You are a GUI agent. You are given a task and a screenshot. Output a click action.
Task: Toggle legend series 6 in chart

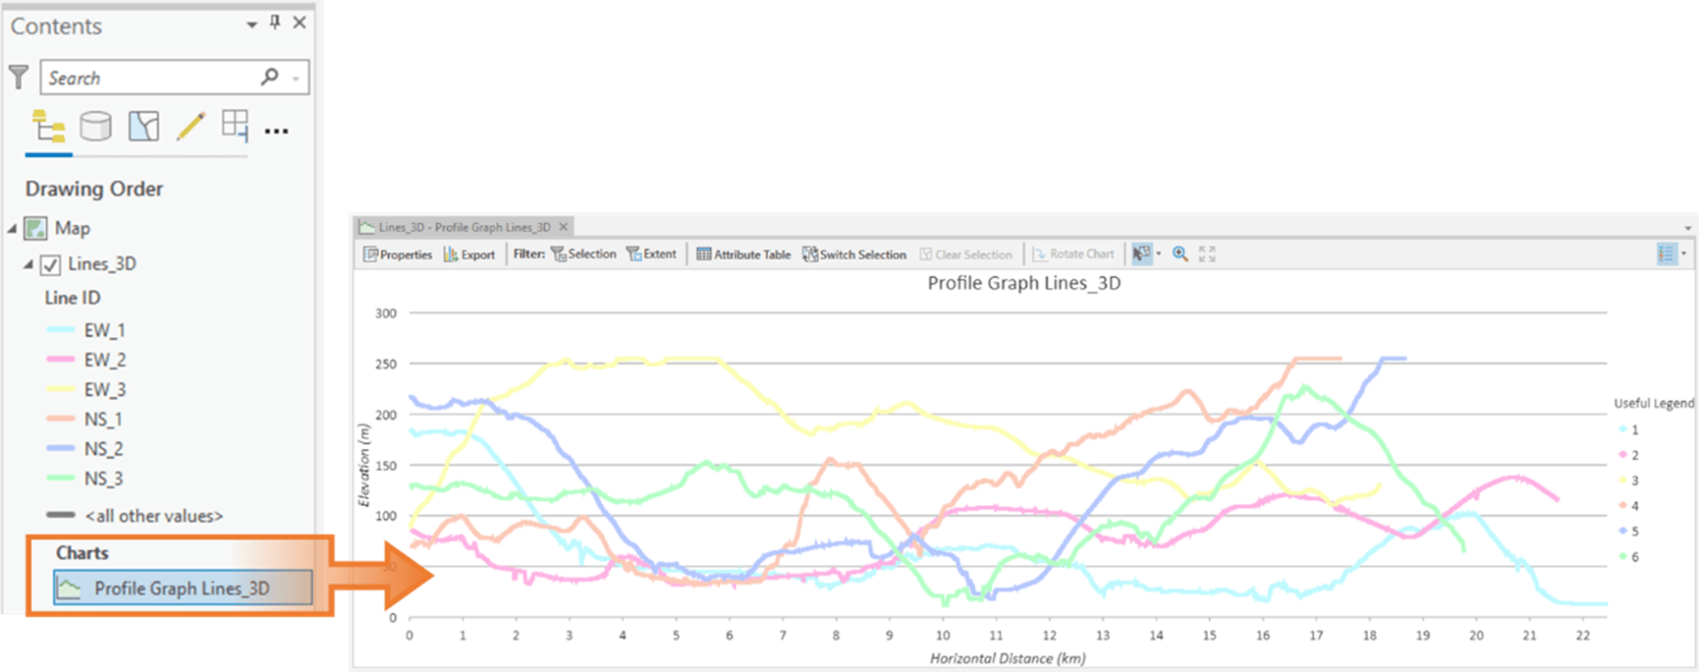pos(1628,557)
